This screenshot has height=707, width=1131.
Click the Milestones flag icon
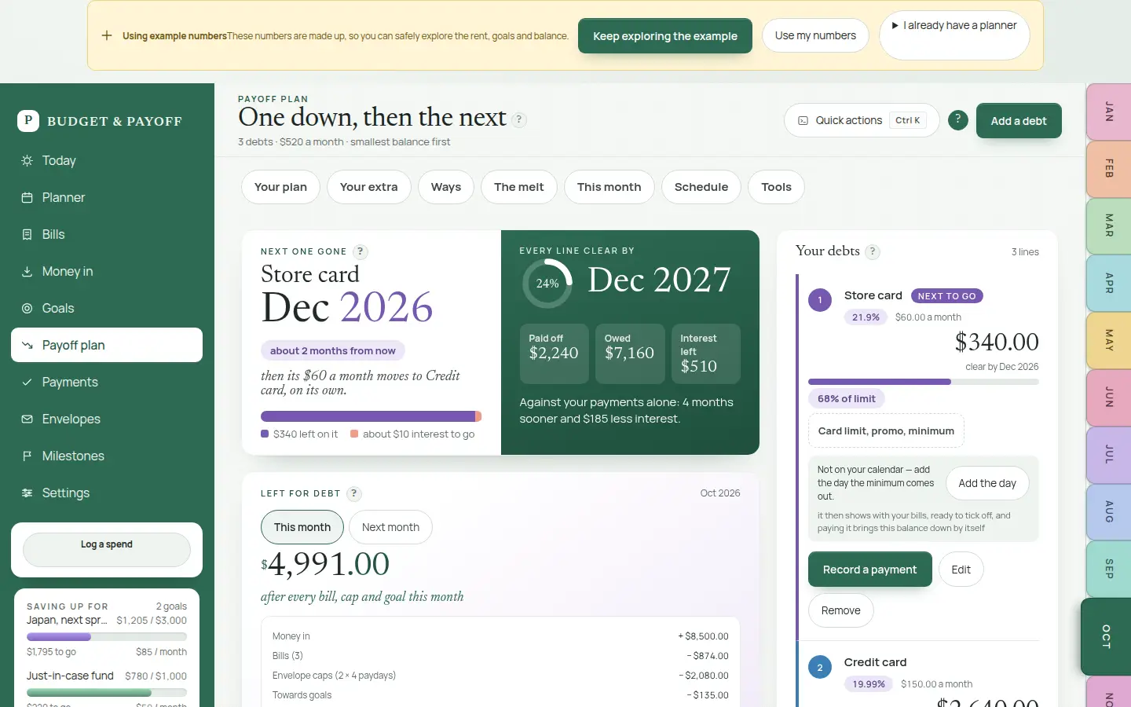27,456
